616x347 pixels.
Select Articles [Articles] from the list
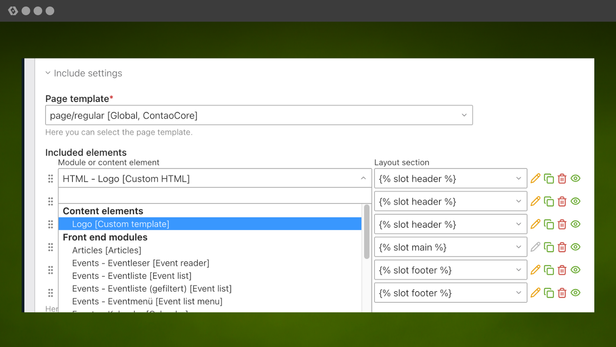tap(107, 250)
